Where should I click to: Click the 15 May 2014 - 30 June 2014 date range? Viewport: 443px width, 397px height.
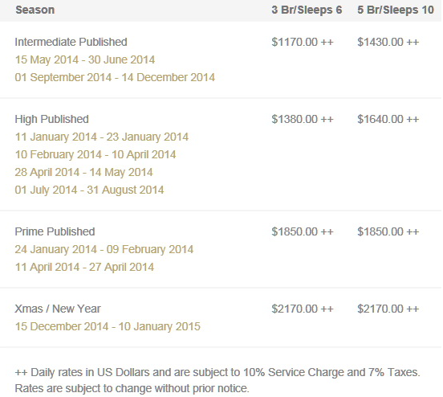pyautogui.click(x=85, y=59)
